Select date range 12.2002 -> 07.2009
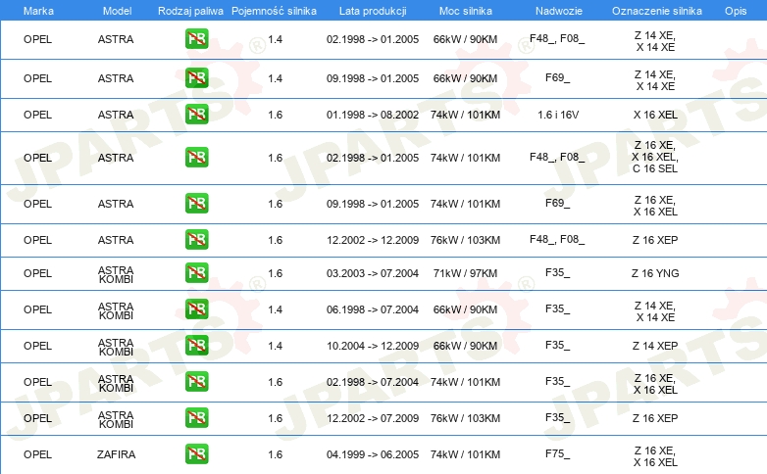Screen dimensions: 767x474 tap(373, 418)
